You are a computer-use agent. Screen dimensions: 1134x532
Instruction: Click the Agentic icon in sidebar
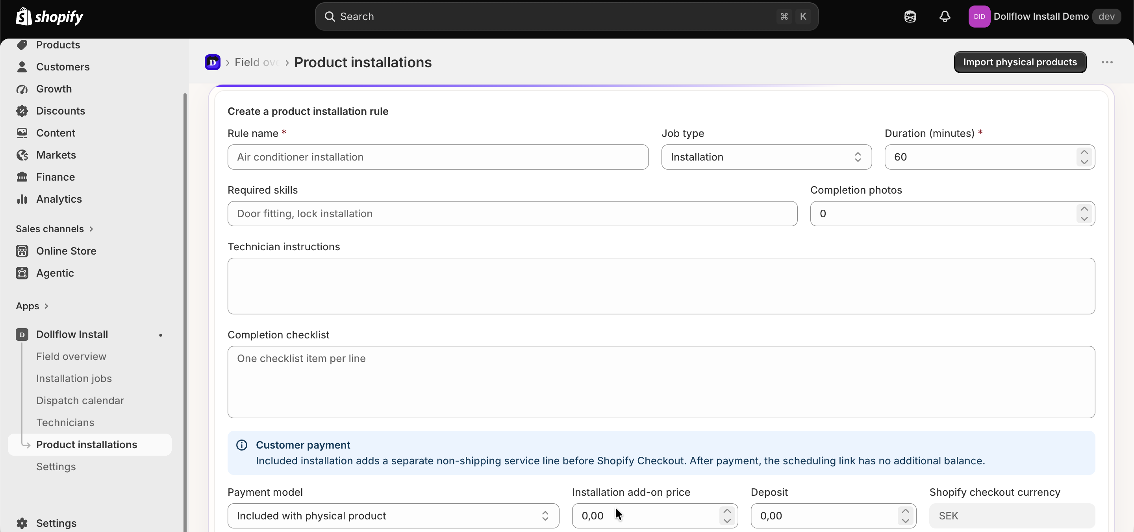click(x=22, y=273)
